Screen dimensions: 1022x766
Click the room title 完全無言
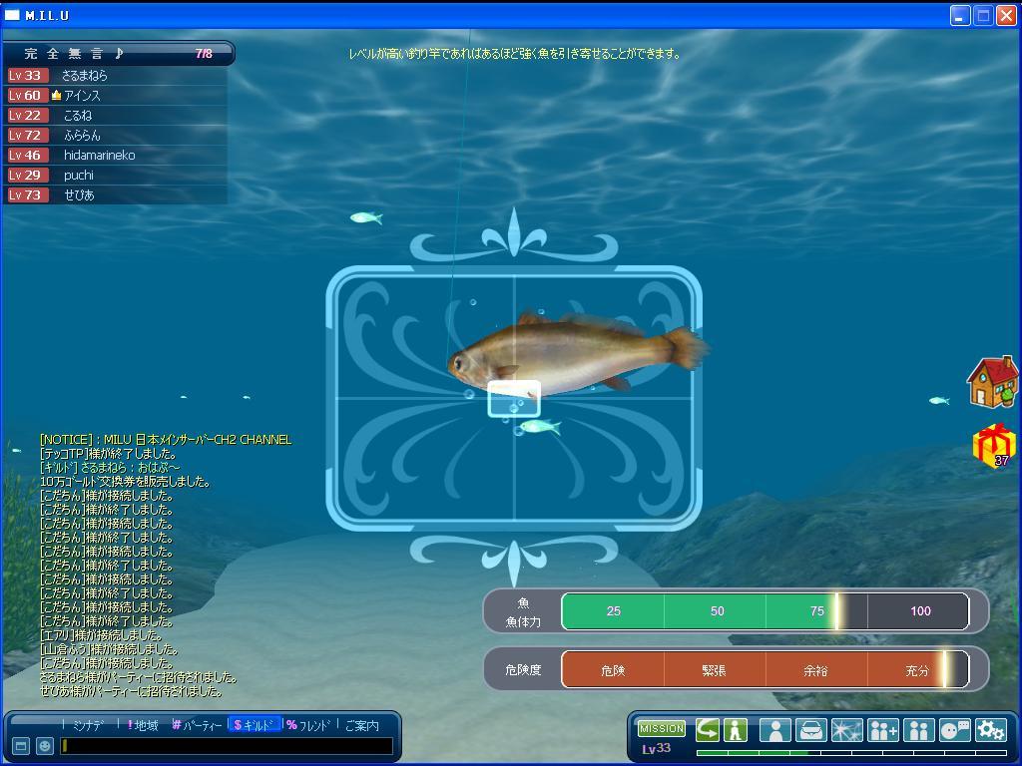(64, 54)
